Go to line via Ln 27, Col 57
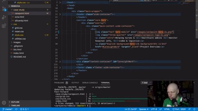The width and height of the screenshot is (198, 111). coord(131,109)
